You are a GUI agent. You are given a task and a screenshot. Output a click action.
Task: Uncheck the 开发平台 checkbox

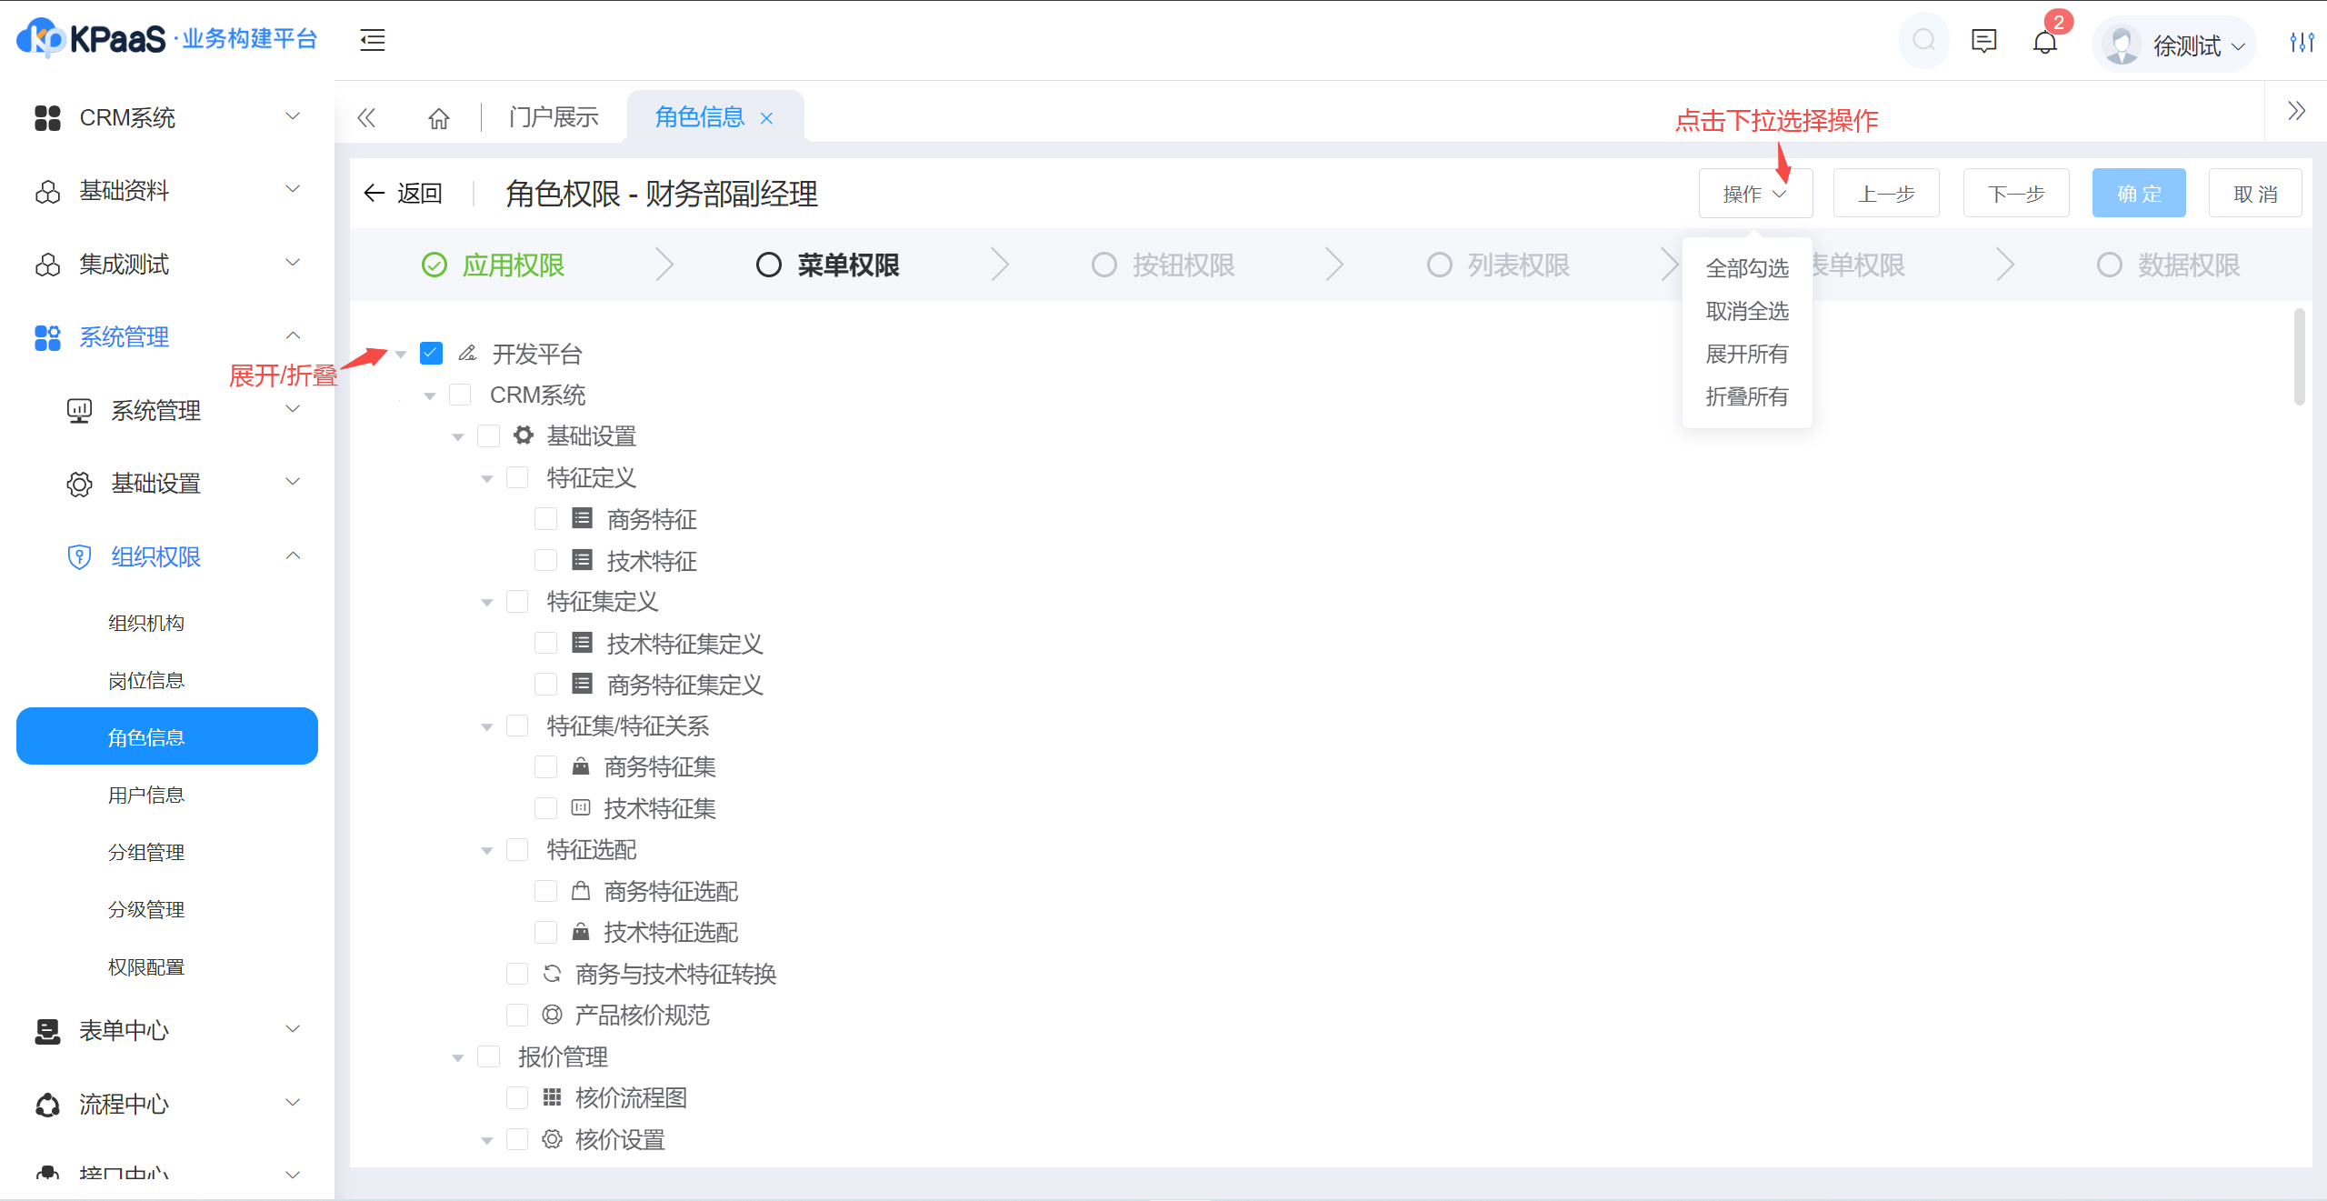pos(431,353)
